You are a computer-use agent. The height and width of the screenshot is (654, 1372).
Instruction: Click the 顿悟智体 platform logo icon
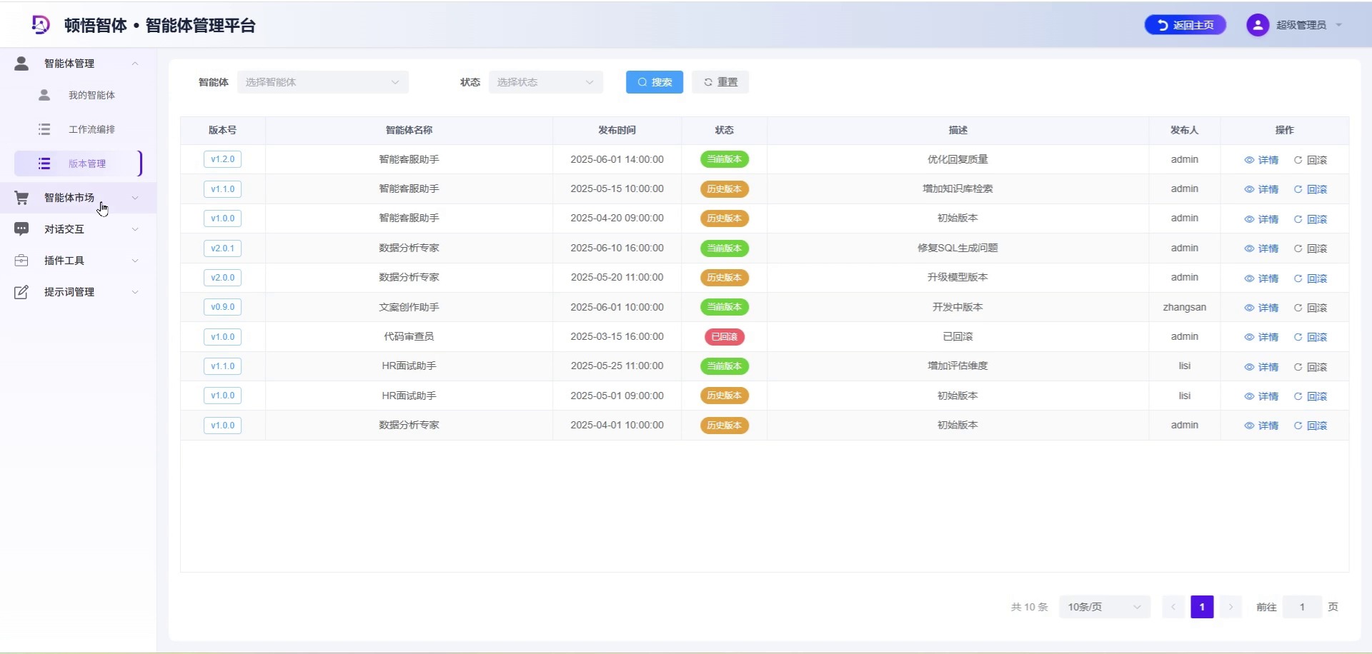pos(41,25)
